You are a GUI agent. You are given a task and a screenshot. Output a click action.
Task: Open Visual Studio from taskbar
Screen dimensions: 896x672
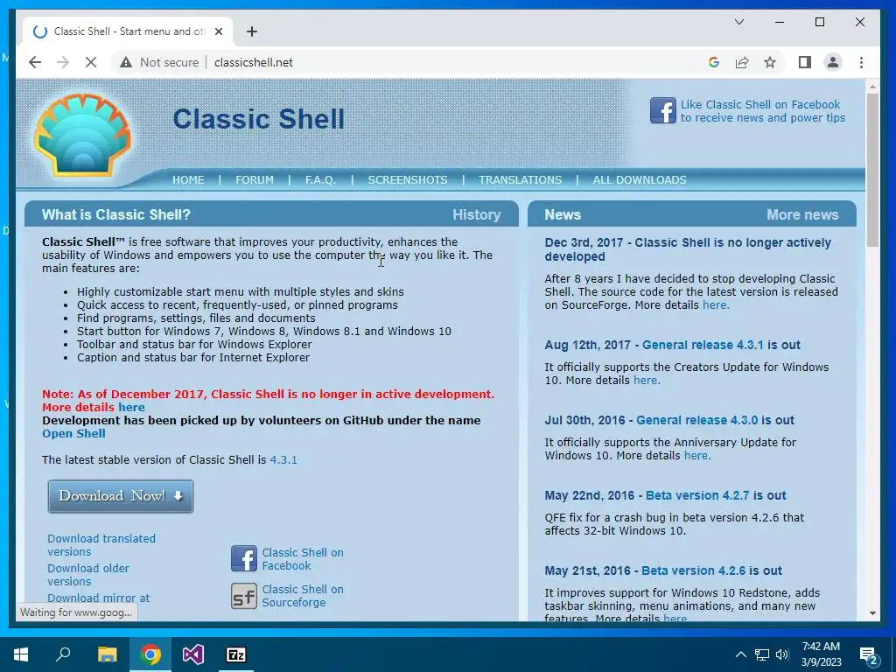point(193,654)
